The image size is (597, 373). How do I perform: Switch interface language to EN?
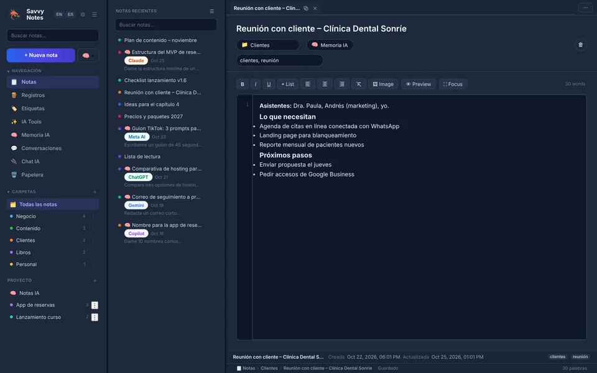pyautogui.click(x=59, y=14)
